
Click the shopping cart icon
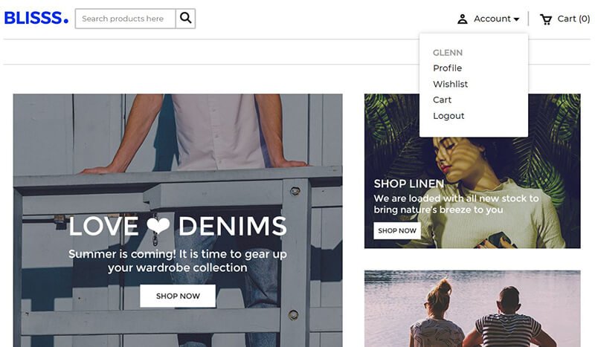click(546, 19)
